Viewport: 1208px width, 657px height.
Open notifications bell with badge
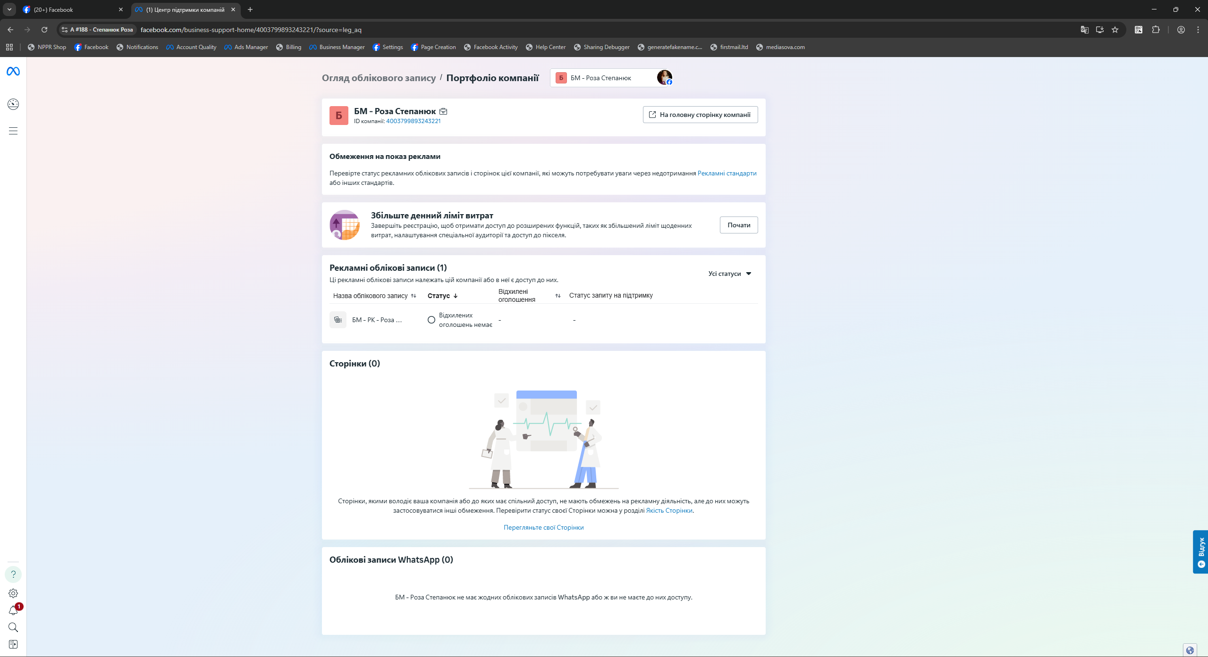tap(13, 611)
